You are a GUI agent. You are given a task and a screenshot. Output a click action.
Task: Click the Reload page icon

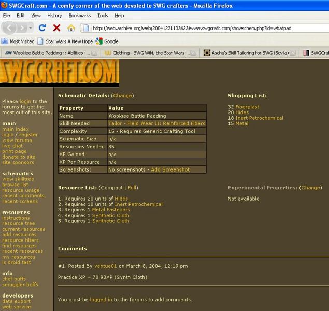42,27
